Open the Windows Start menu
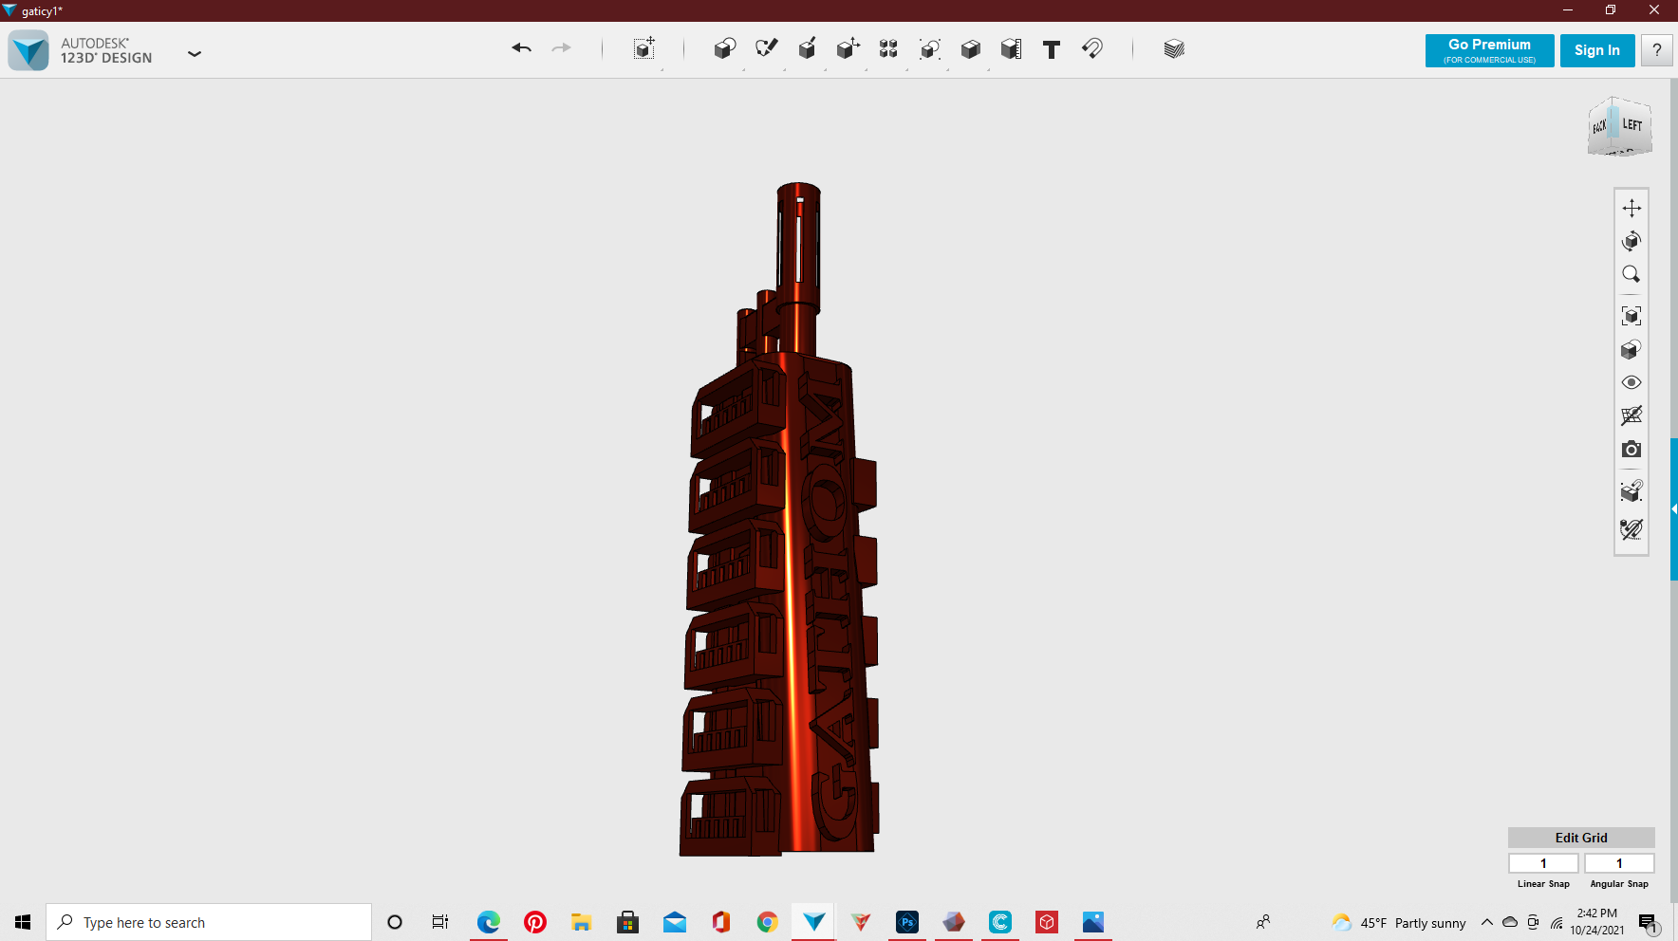The width and height of the screenshot is (1678, 941). 23,922
